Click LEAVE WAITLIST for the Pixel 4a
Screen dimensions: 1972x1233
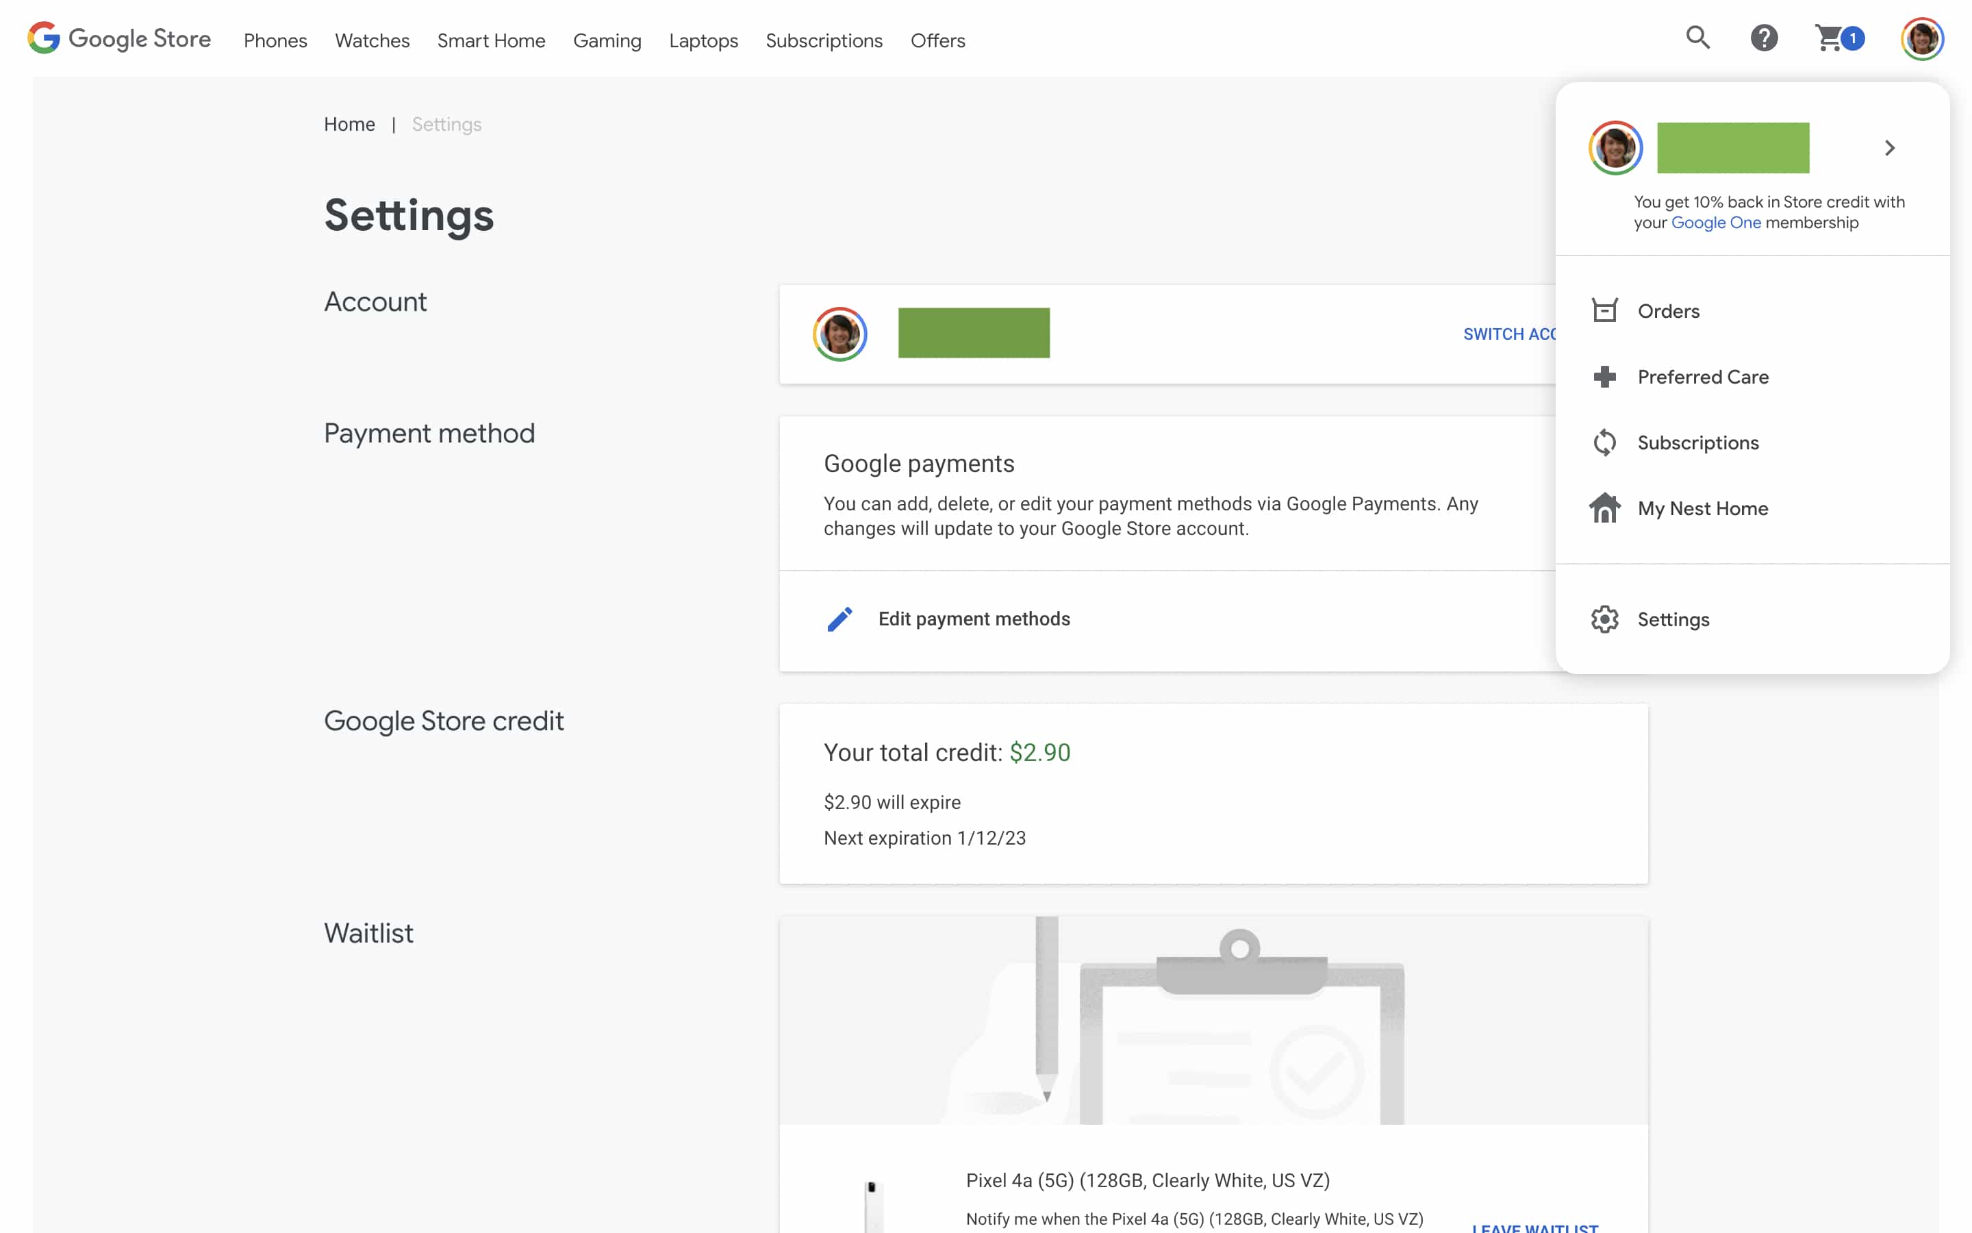(x=1534, y=1228)
